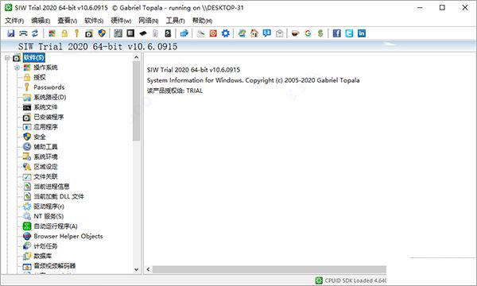This screenshot has width=477, height=286.
Task: Open the Twitter toolbar icon
Action: click(349, 33)
